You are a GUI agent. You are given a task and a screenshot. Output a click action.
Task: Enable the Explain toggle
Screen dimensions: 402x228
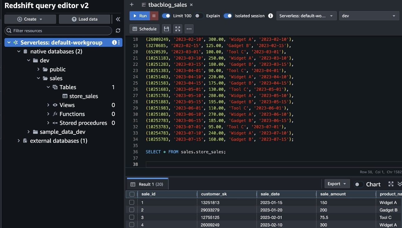click(x=199, y=16)
